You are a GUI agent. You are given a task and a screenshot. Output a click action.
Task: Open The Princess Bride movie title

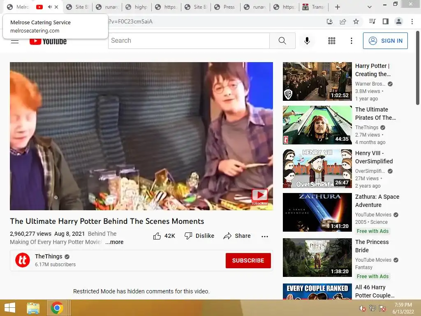[372, 246]
